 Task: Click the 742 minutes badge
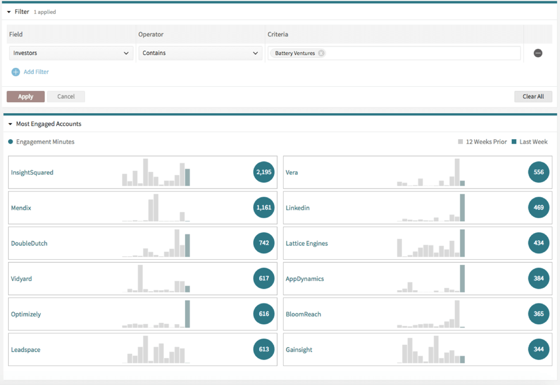(264, 242)
